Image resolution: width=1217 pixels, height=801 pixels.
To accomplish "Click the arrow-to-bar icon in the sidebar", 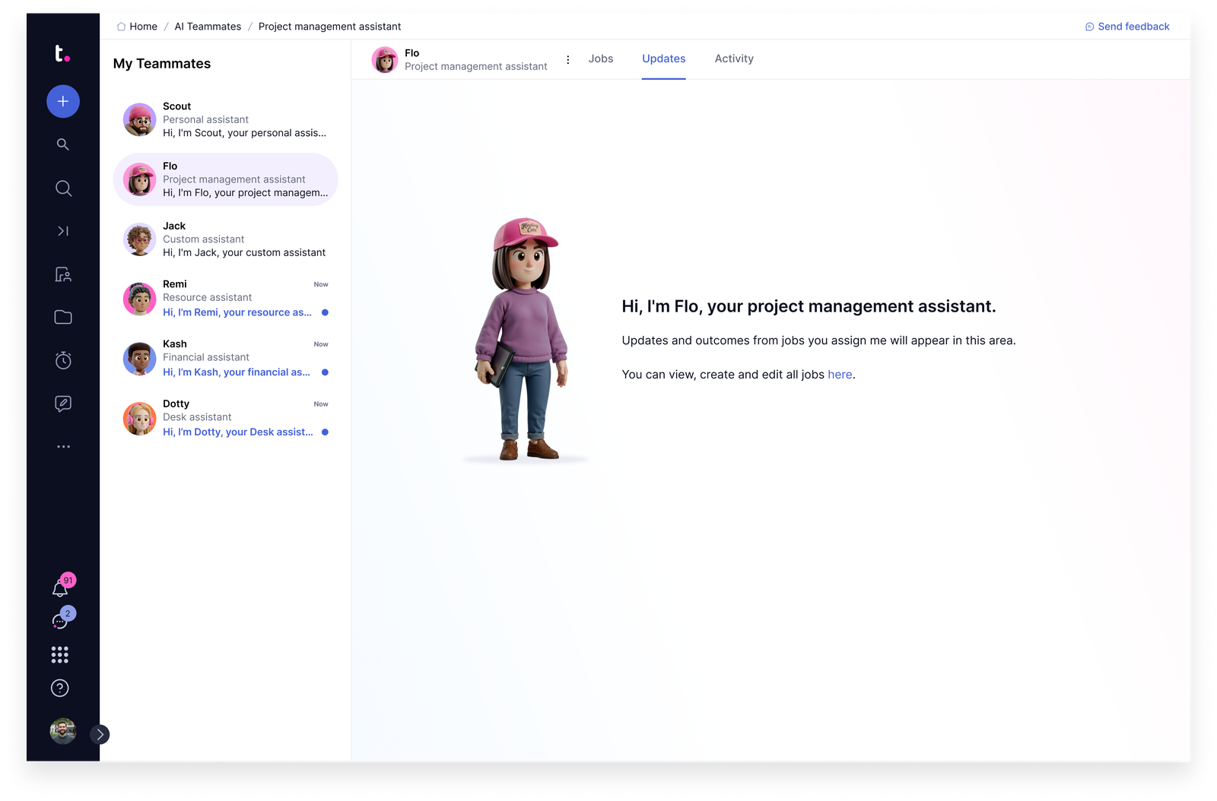I will pyautogui.click(x=63, y=231).
